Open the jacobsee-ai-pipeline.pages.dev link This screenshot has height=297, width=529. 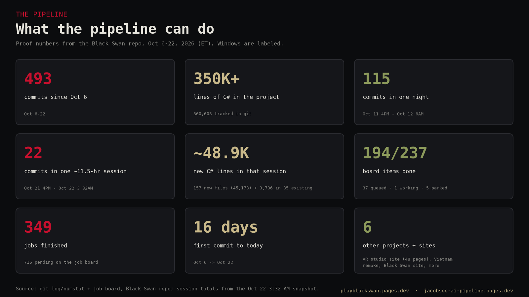(468, 291)
